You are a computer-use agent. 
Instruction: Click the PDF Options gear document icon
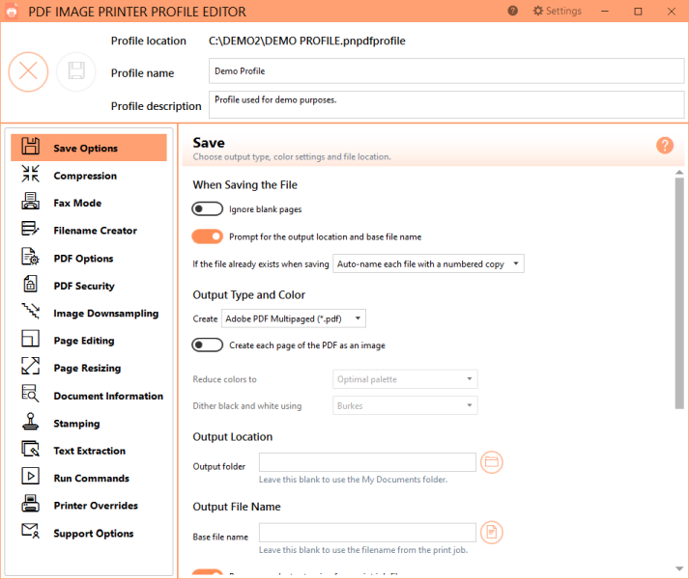(30, 256)
